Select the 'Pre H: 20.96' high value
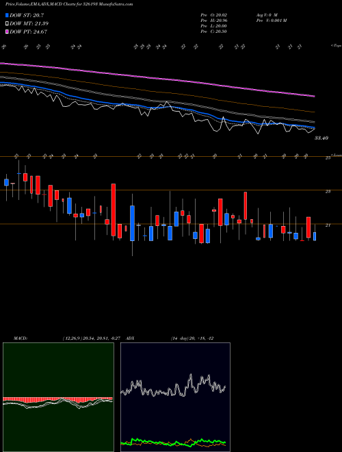342x452 pixels. 213,20
